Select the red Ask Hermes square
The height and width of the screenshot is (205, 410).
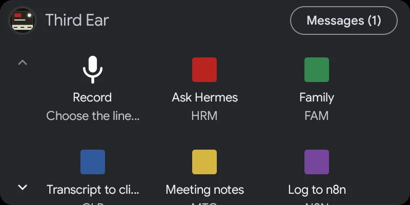[x=204, y=70]
